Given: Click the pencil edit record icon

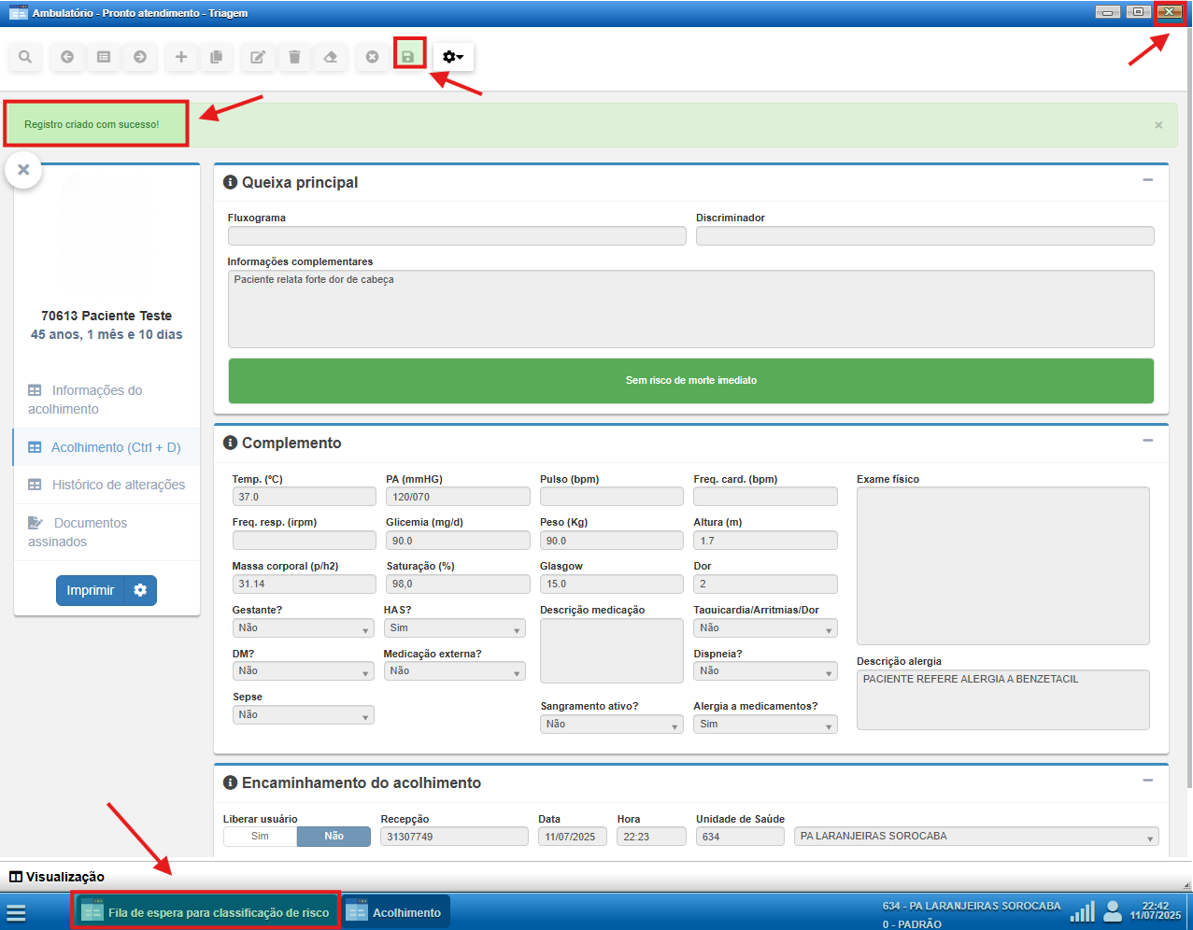Looking at the screenshot, I should (x=258, y=57).
